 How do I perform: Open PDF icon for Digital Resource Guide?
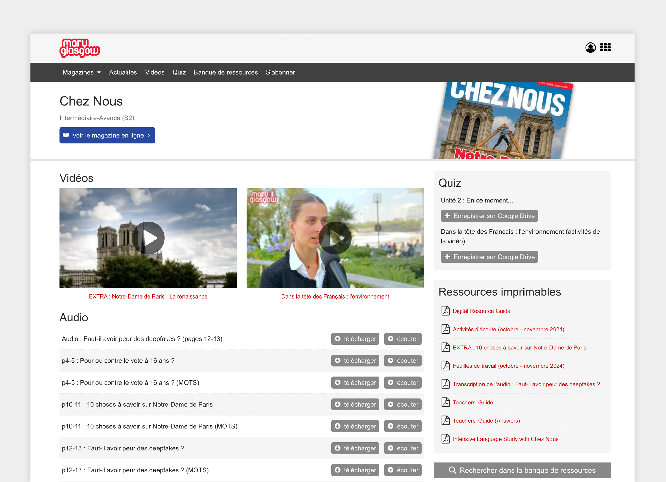pos(445,311)
